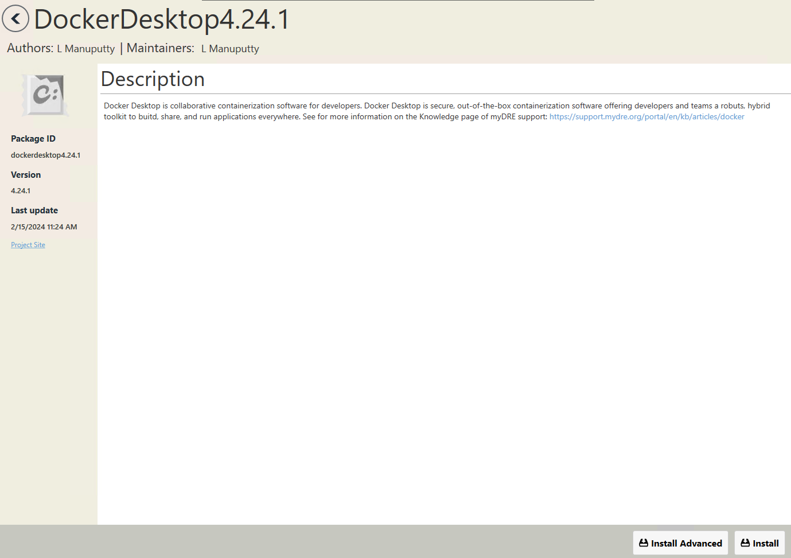The image size is (791, 558).
Task: Click the last update date 2/15/2024 11:24 AM
Action: point(44,227)
